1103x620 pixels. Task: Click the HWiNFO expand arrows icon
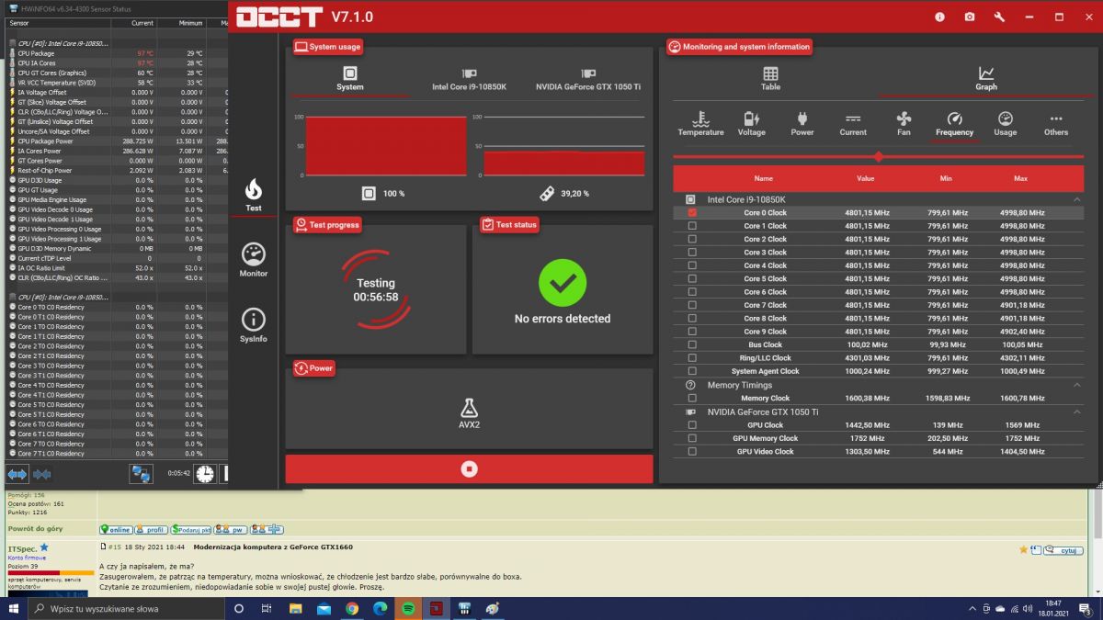click(17, 474)
